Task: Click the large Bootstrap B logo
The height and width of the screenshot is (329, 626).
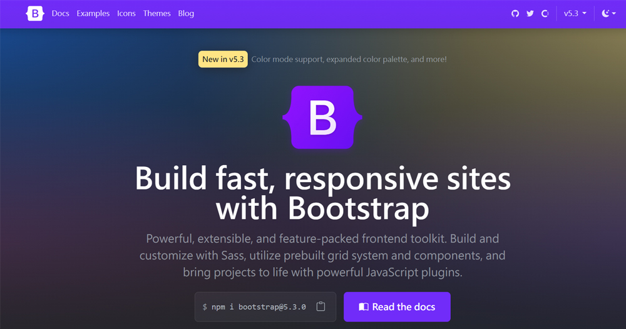Action: coord(322,117)
